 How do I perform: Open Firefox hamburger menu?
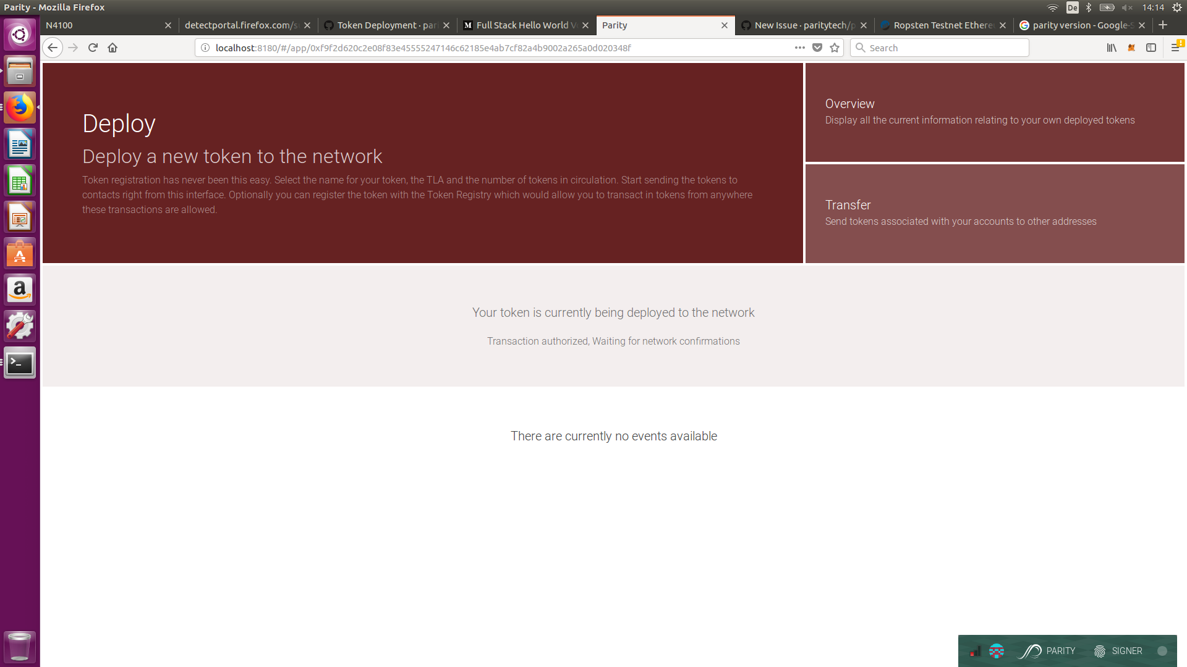coord(1175,48)
